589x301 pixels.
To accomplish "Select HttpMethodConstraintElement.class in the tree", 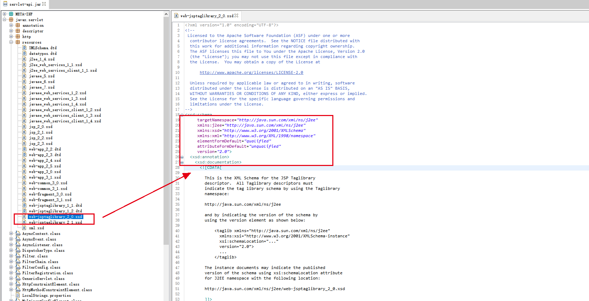I will click(57, 290).
